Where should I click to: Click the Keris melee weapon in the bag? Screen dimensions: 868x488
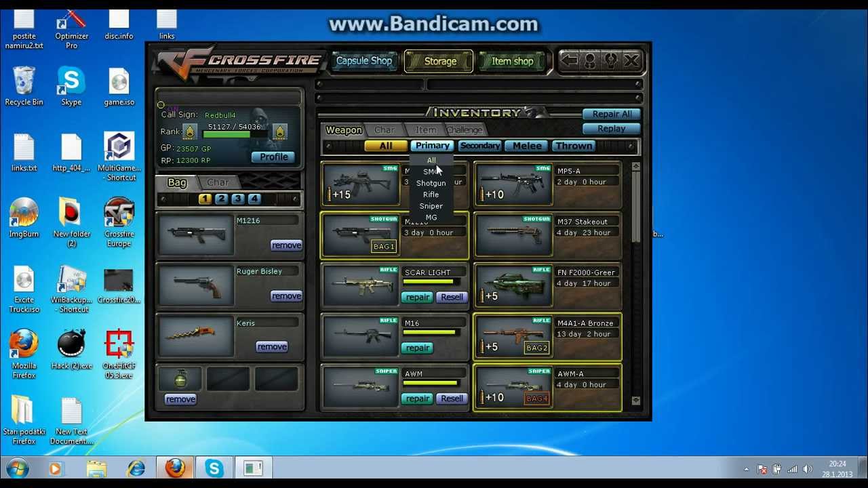coord(196,336)
